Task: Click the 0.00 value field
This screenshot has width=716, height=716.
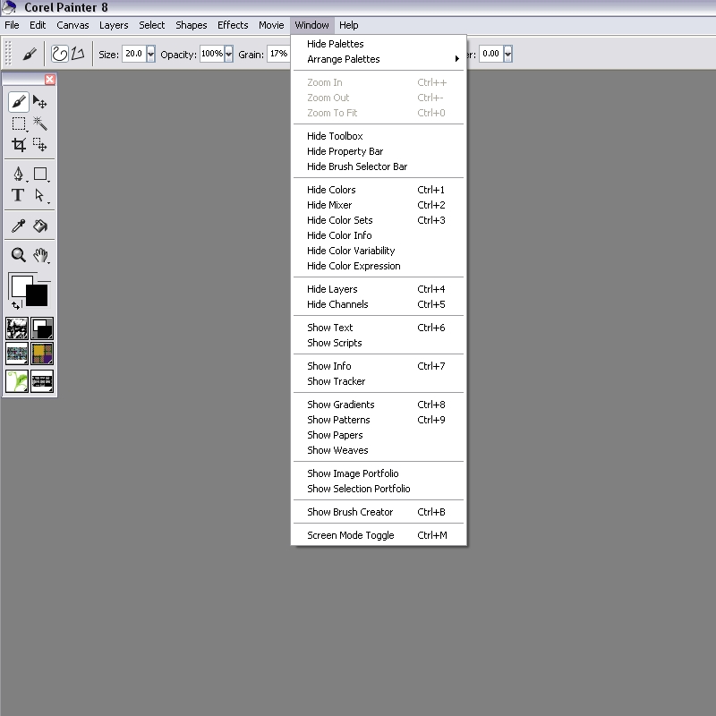Action: [x=490, y=54]
